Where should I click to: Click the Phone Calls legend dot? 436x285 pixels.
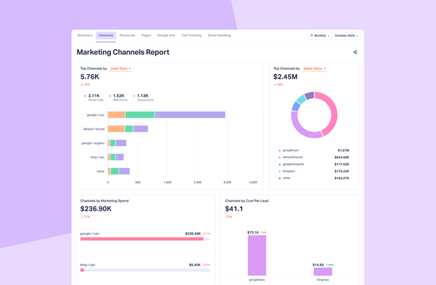(x=85, y=96)
